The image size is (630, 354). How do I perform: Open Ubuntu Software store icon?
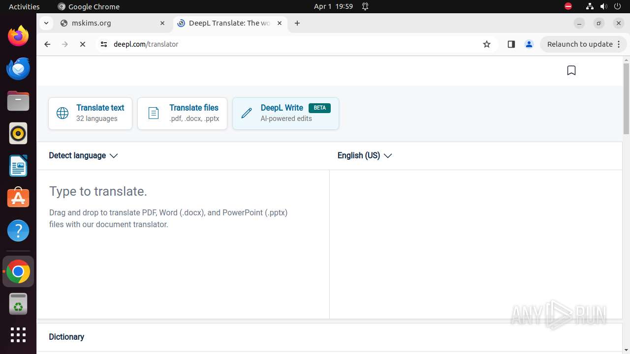18,198
